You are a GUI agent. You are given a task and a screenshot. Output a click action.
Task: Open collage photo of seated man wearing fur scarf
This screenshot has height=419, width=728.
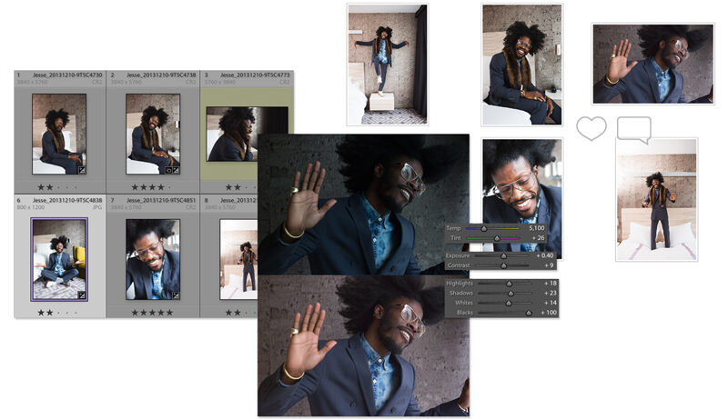521,65
